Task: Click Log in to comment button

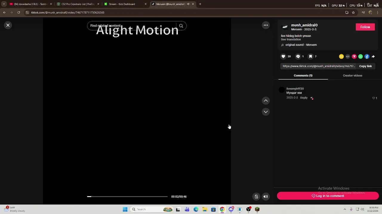Action: coord(328,196)
